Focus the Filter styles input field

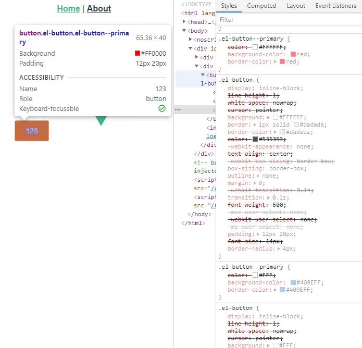click(x=289, y=20)
